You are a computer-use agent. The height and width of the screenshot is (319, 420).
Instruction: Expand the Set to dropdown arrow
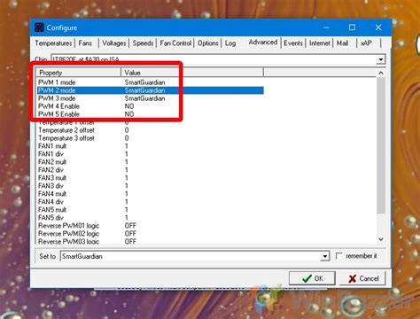(325, 256)
